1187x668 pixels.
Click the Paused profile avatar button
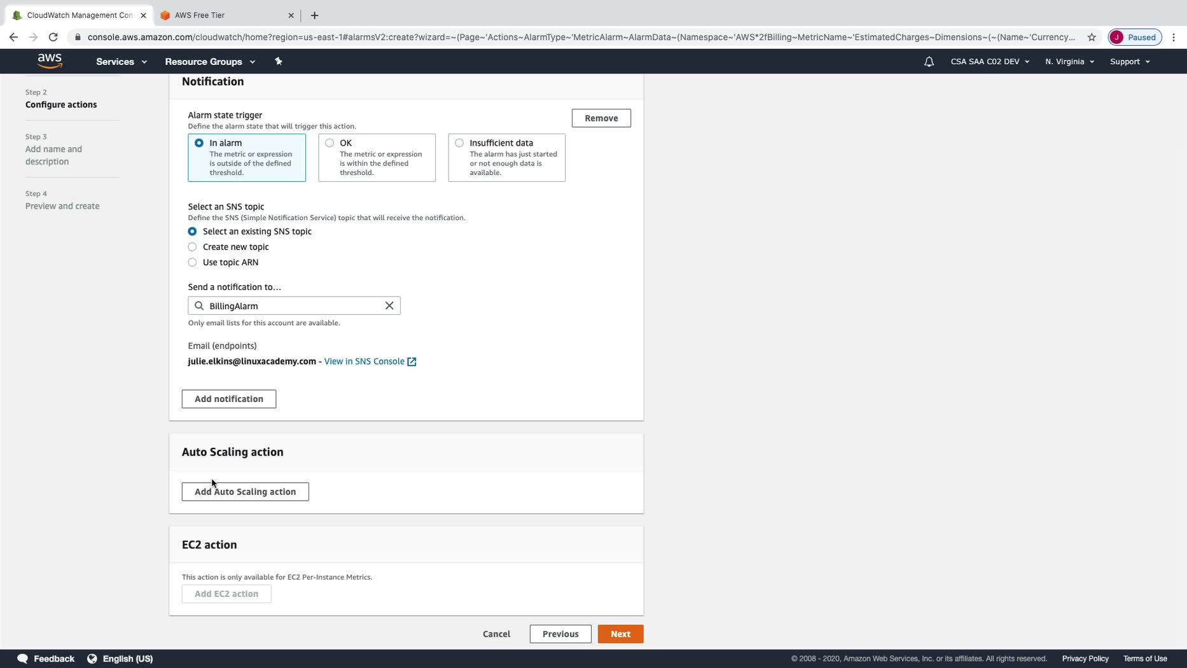pos(1135,37)
